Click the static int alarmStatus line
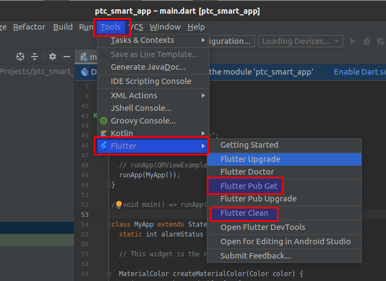This screenshot has height=281, width=386. 161,234
